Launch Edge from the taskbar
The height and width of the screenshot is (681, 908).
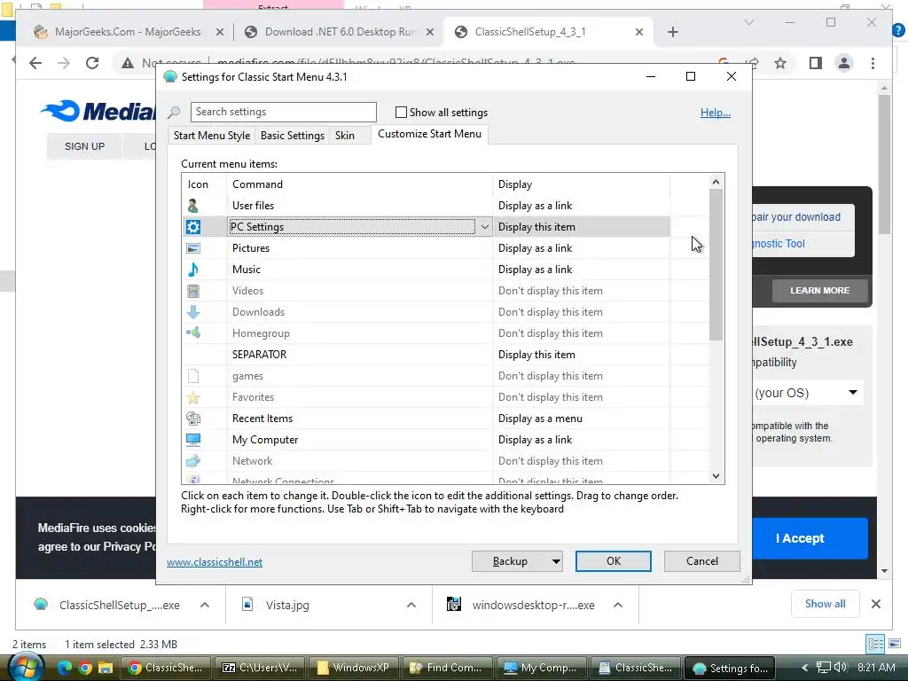64,668
